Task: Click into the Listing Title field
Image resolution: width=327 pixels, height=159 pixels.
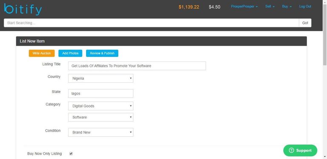Action: click(x=137, y=66)
